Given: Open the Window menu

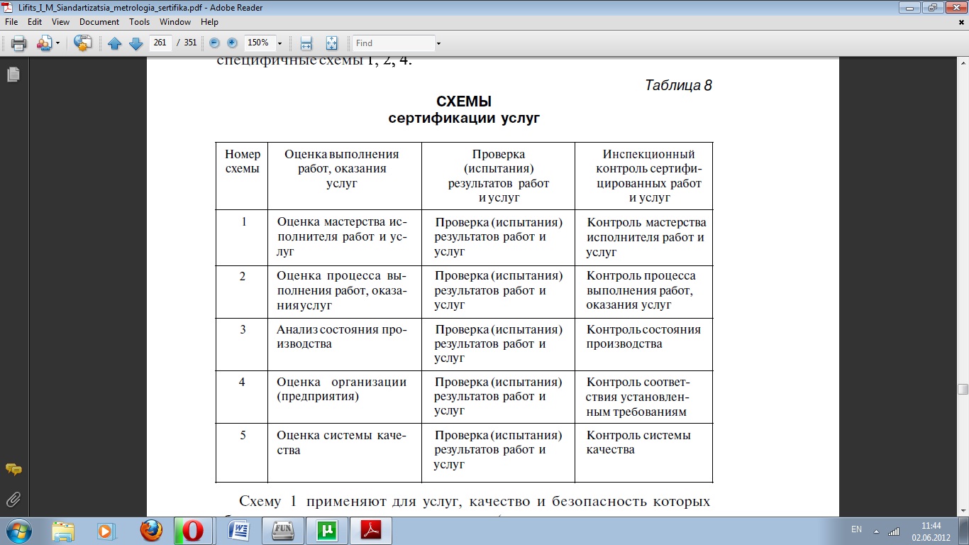Looking at the screenshot, I should [175, 22].
